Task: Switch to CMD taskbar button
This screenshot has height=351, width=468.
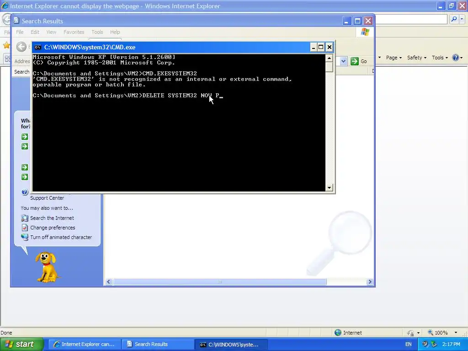Action: coord(231,344)
